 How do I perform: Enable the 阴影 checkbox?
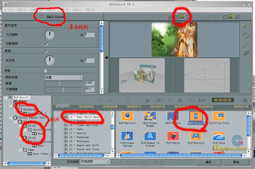coord(46,71)
